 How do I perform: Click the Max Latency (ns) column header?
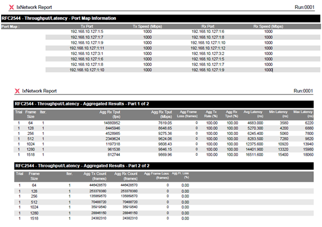(303, 114)
